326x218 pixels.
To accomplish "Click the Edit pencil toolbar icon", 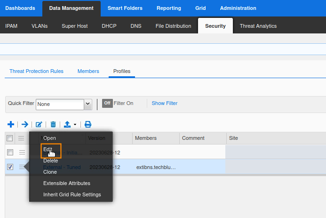I will tap(39, 124).
